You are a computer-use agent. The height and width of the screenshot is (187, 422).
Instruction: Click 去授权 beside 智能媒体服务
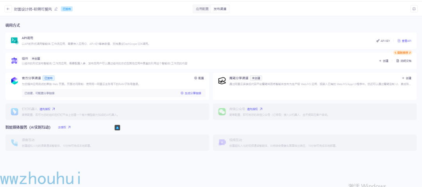click(64, 128)
